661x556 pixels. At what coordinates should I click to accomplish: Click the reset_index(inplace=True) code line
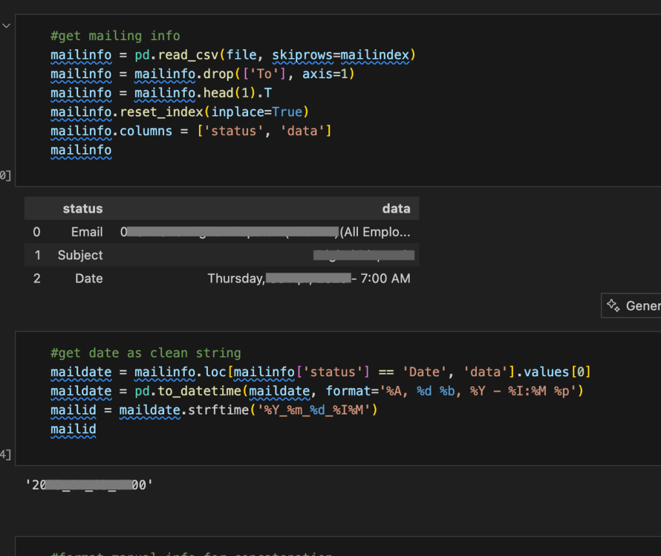[x=180, y=112]
